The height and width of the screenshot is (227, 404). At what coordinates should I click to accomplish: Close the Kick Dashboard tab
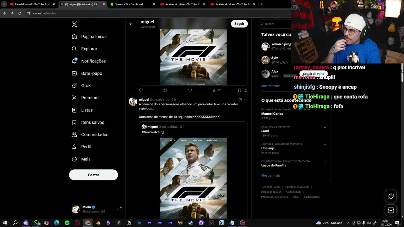click(154, 4)
